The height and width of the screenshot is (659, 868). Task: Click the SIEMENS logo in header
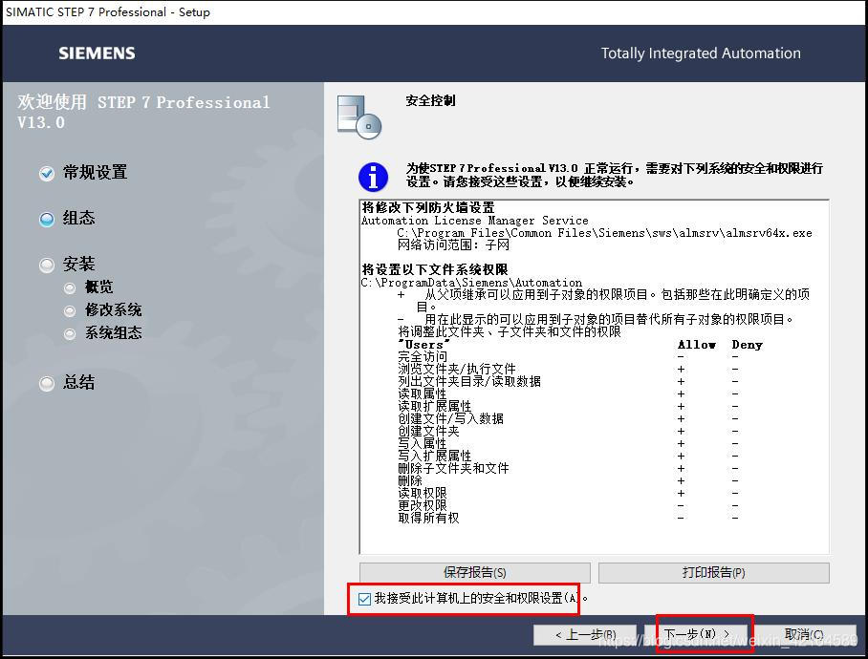(97, 53)
